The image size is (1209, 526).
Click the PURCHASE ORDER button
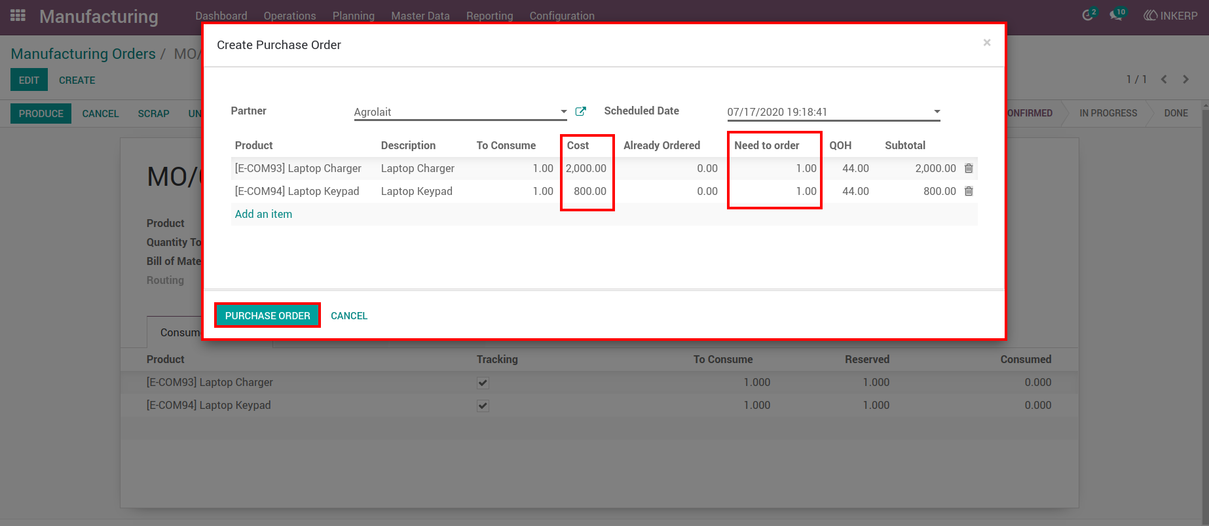[x=267, y=315]
